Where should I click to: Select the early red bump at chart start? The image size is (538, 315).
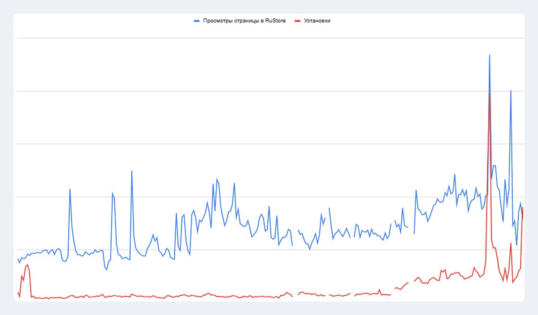click(27, 265)
